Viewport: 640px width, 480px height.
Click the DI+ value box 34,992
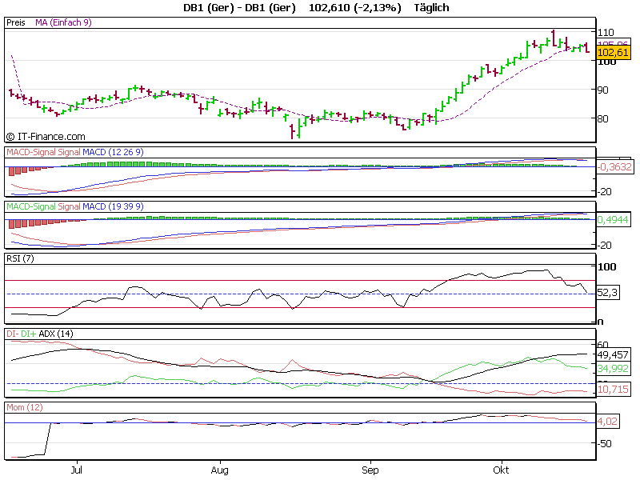coord(613,369)
